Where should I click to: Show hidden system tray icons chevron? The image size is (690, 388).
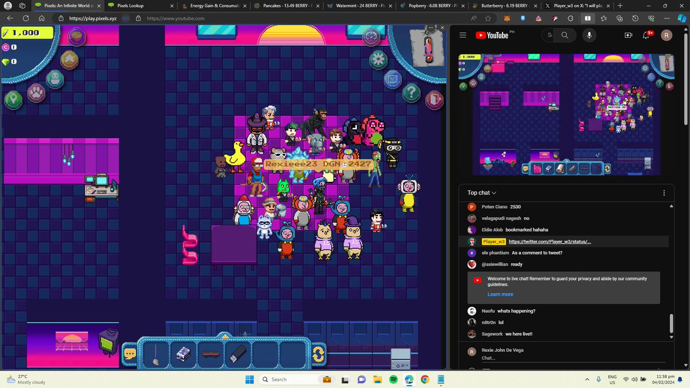click(586, 379)
